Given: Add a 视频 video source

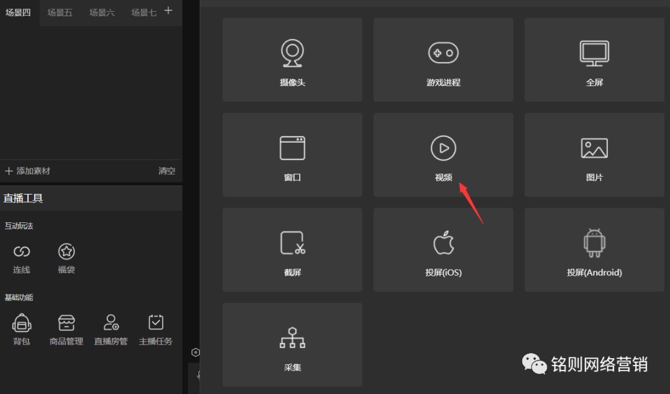Looking at the screenshot, I should point(443,154).
